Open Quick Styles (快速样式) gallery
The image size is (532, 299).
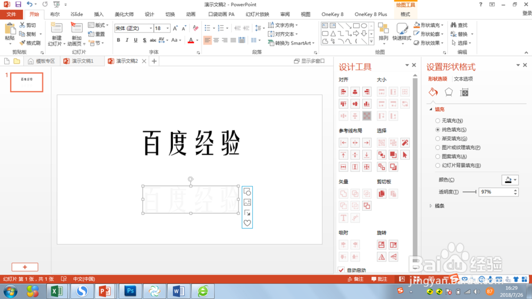coord(402,34)
